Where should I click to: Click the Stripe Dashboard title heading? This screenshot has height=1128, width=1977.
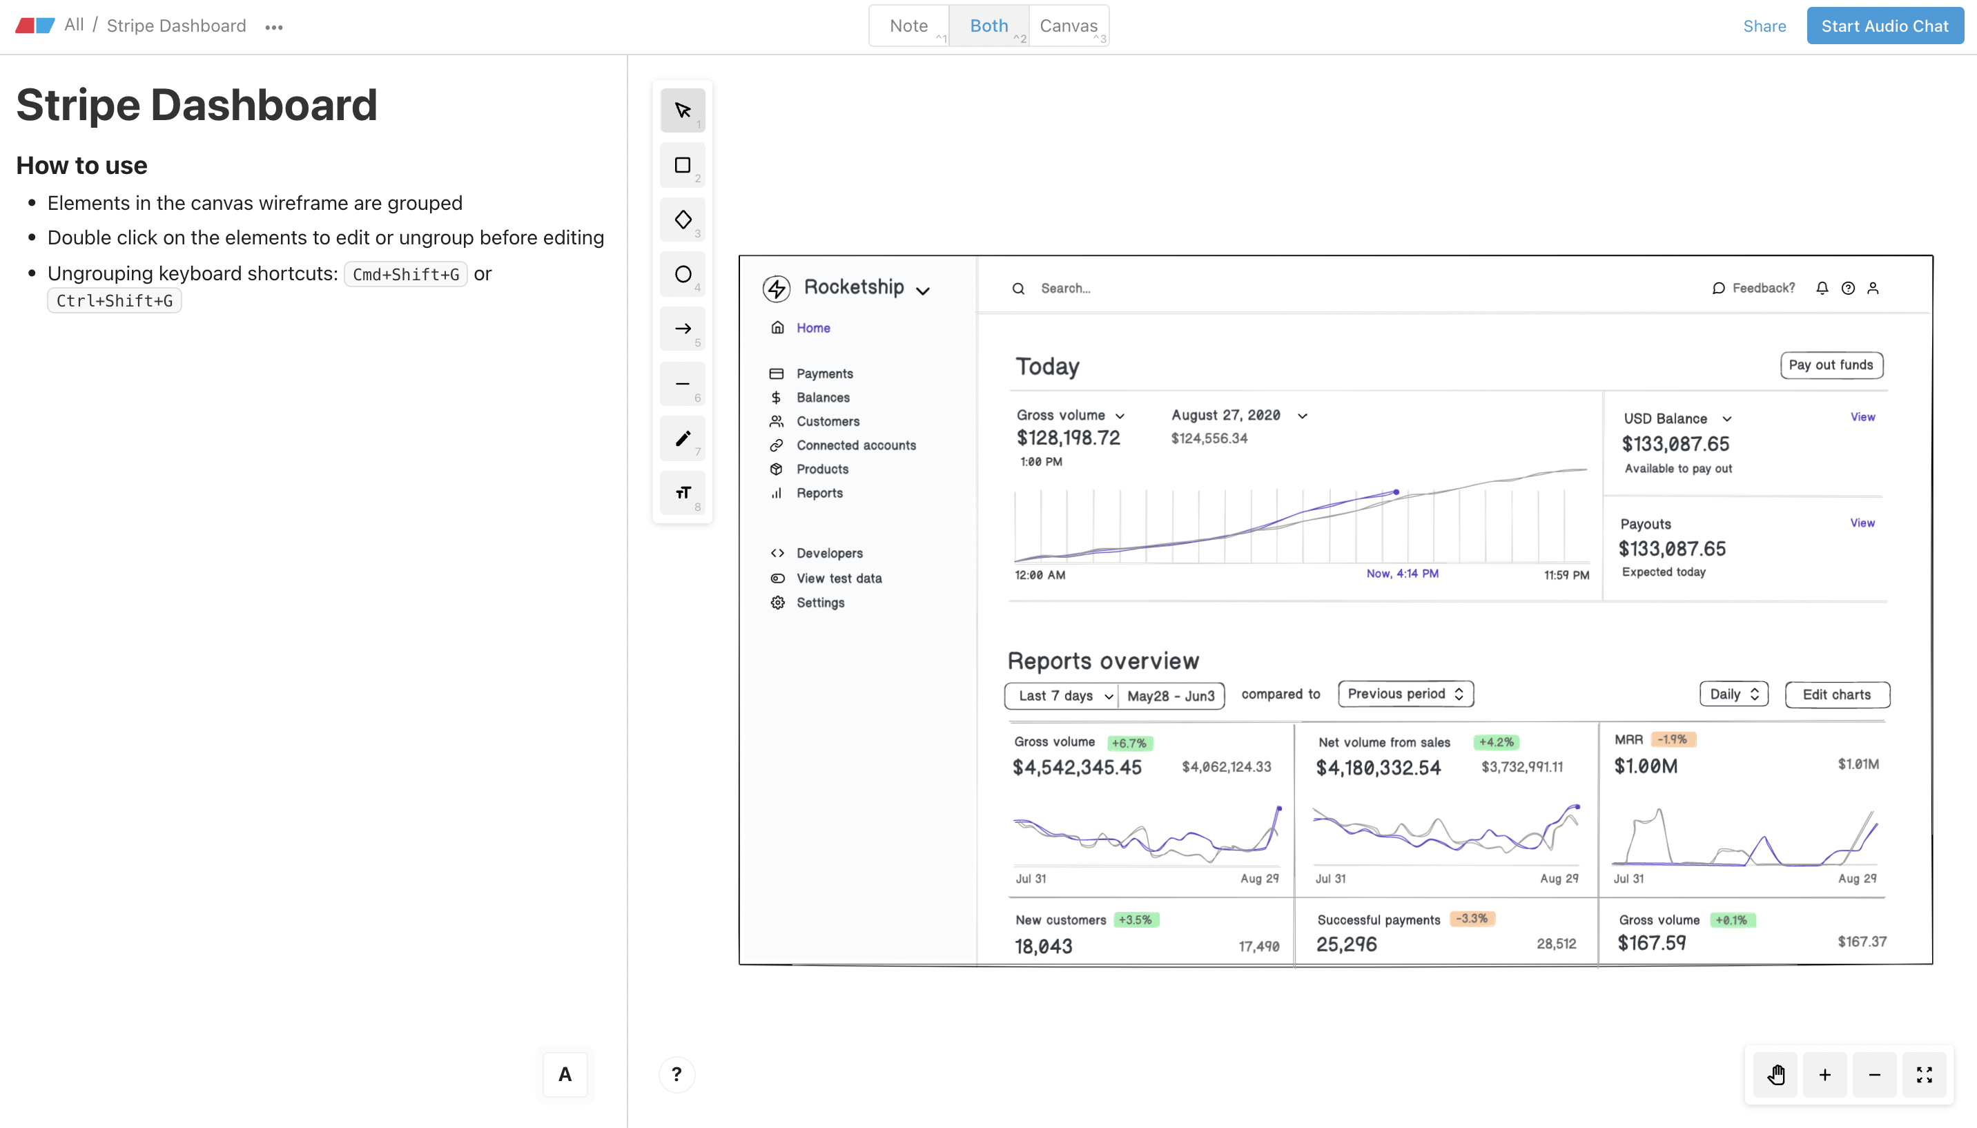pos(197,105)
